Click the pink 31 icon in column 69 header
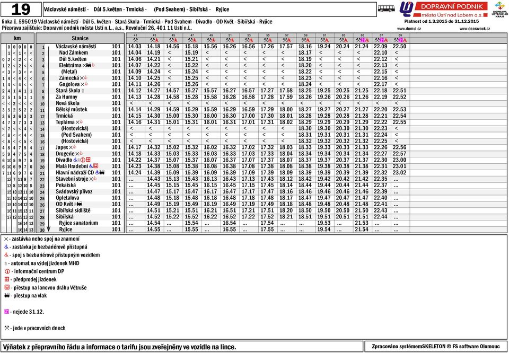 401,40
